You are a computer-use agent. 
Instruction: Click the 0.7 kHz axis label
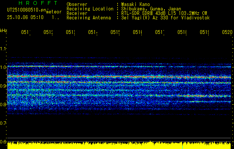[3, 123]
